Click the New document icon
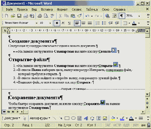 click(7, 16)
